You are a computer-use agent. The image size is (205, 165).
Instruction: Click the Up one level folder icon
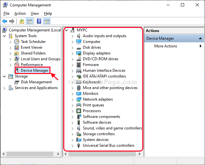click(x=22, y=21)
